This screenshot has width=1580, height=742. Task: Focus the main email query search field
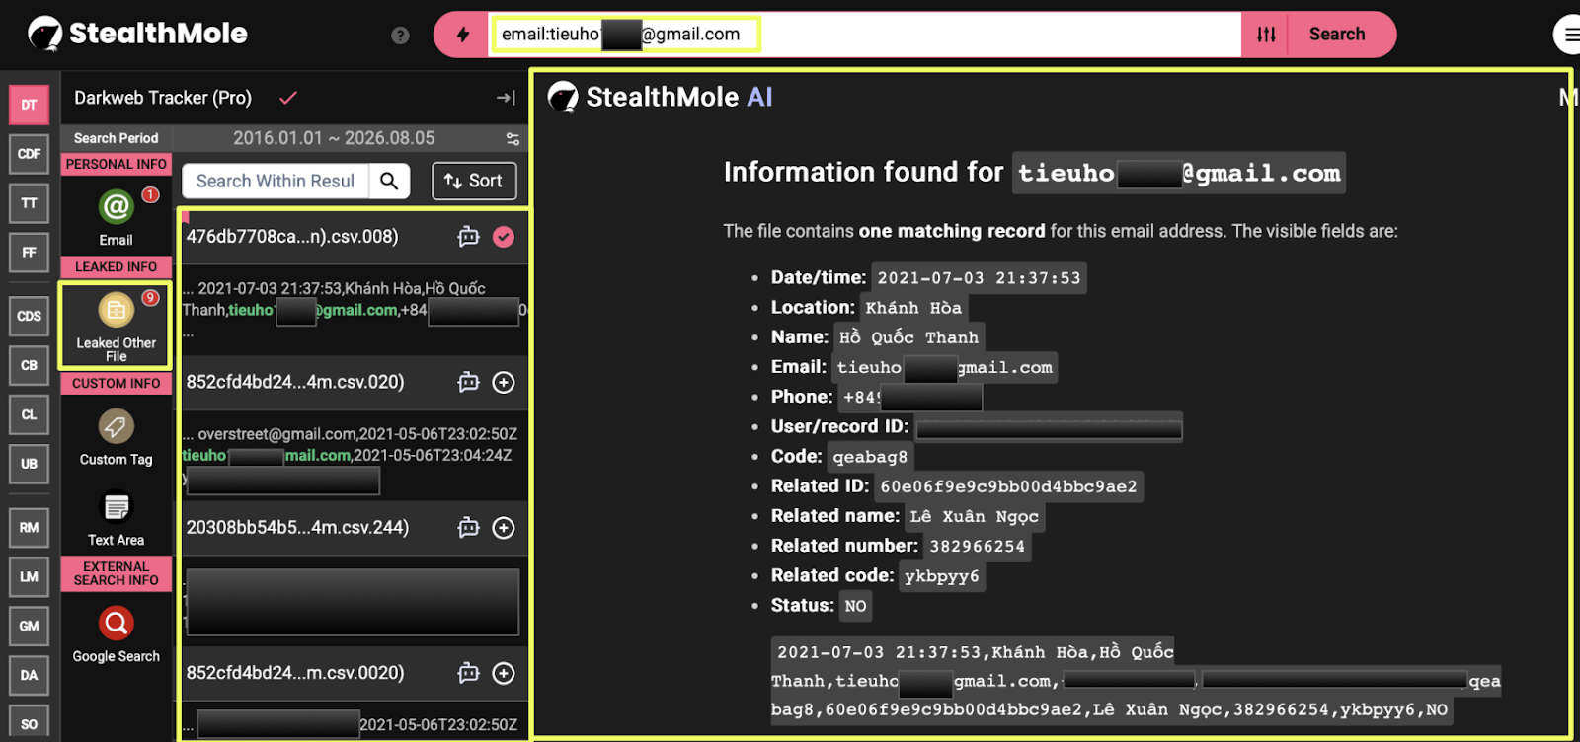864,35
